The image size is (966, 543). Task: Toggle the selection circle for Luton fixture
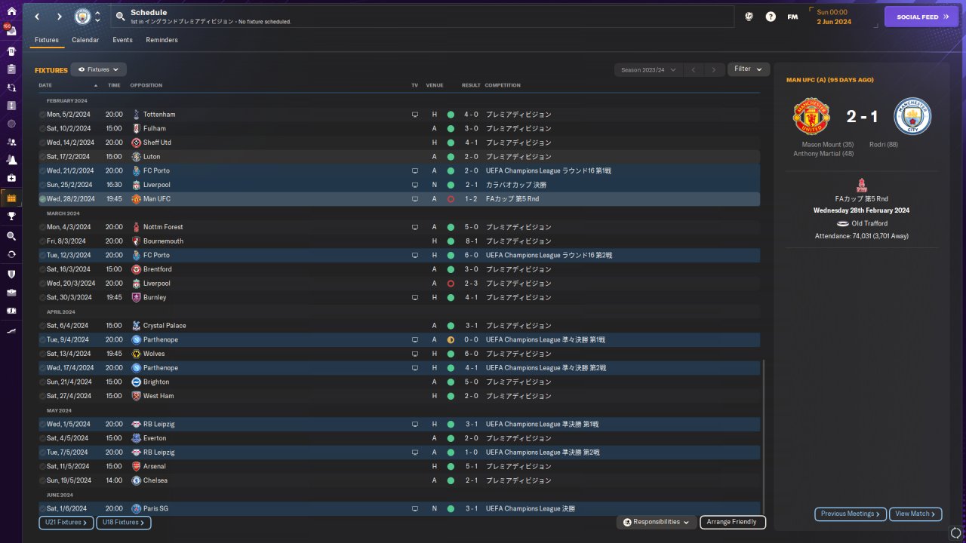(x=43, y=157)
